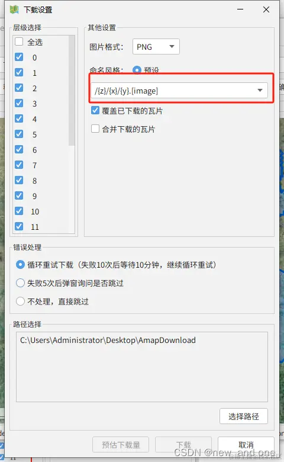Select 失败5次后弹窗询问是否跳过 option
Screen dimensions: 284x462
click(x=20, y=283)
